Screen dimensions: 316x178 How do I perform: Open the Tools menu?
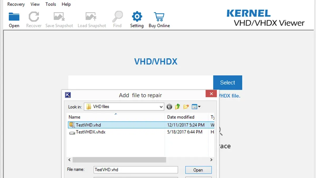click(51, 4)
